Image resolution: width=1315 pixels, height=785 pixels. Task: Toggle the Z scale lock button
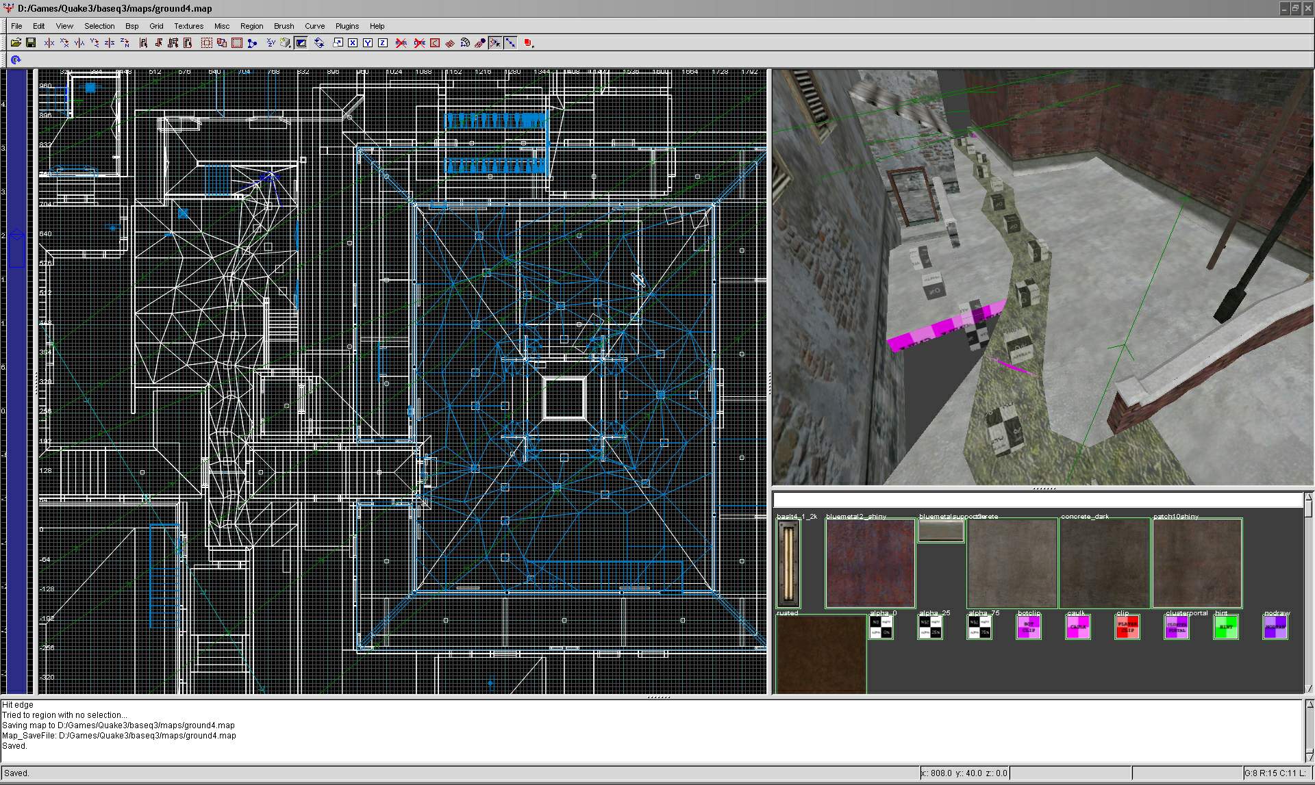pyautogui.click(x=383, y=42)
